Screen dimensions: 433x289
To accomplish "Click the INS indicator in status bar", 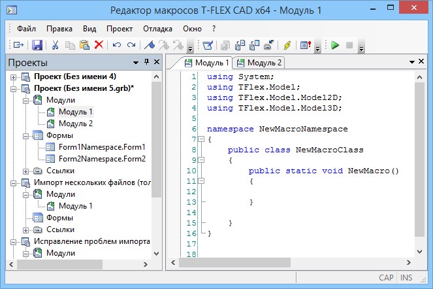I will click(x=406, y=278).
